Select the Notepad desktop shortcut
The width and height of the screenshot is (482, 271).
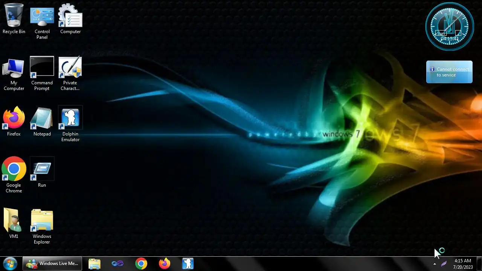pyautogui.click(x=42, y=121)
